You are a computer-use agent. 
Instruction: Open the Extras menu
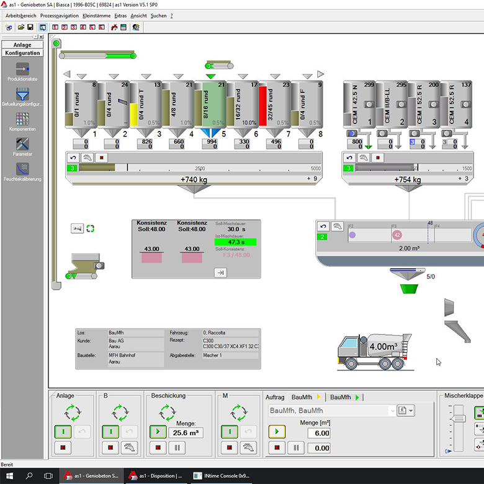click(120, 16)
